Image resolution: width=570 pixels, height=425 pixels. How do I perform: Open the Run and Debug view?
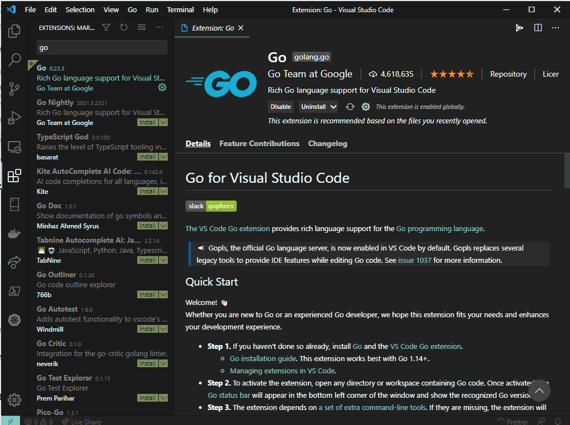pyautogui.click(x=14, y=118)
